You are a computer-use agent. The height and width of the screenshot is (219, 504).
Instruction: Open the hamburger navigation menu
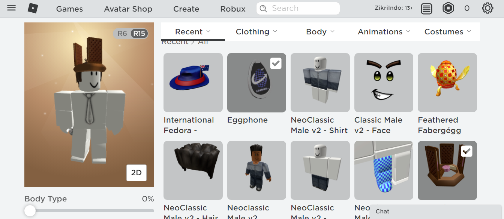(x=12, y=8)
